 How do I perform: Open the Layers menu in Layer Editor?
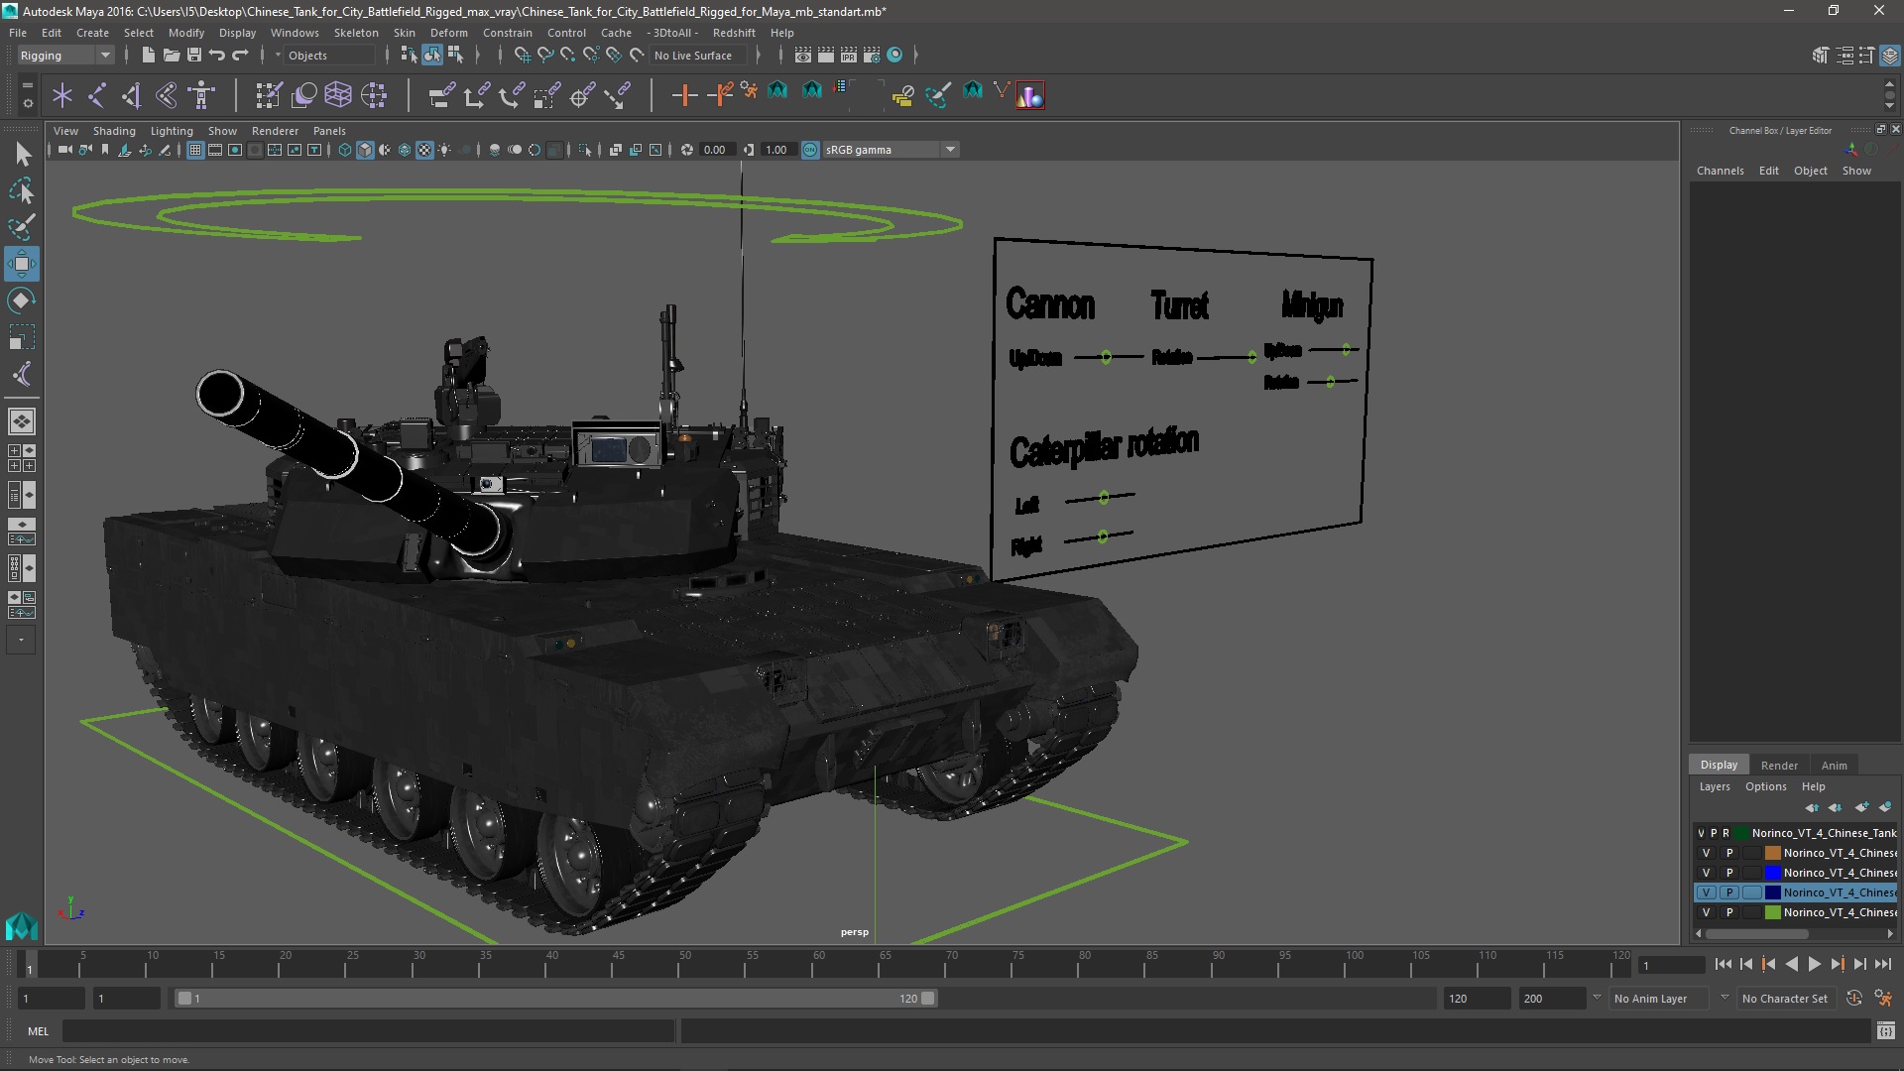coord(1714,786)
